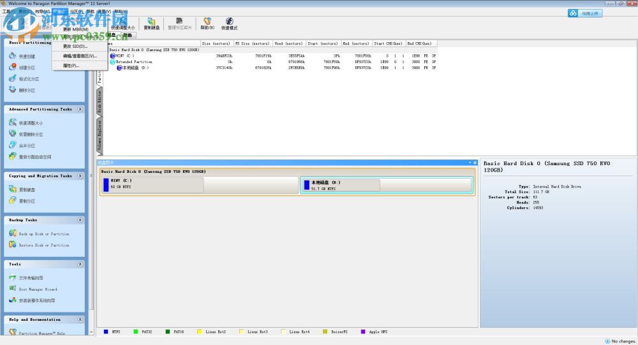
Task: Sort by End (sectors) column header
Action: click(357, 43)
